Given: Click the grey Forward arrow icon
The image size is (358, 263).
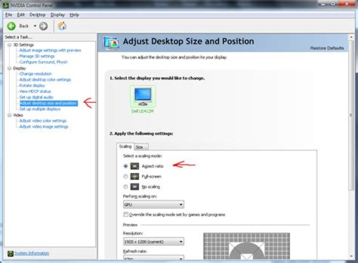Looking at the screenshot, I should [43, 26].
